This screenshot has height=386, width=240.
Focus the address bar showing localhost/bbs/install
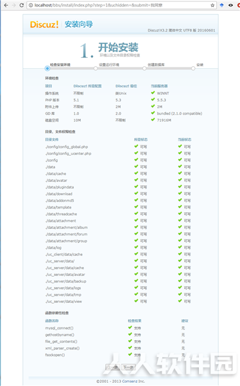[x=121, y=5]
